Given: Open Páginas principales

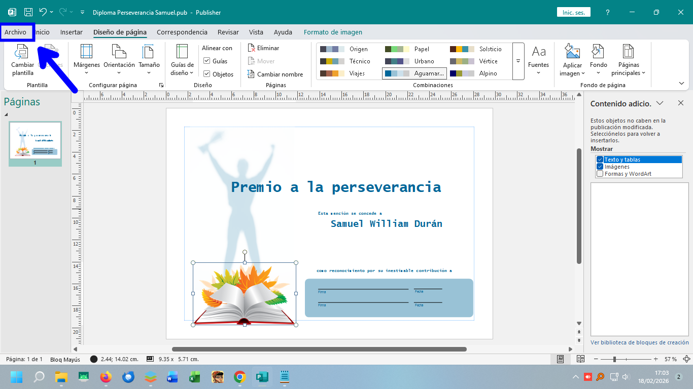Looking at the screenshot, I should [x=628, y=60].
